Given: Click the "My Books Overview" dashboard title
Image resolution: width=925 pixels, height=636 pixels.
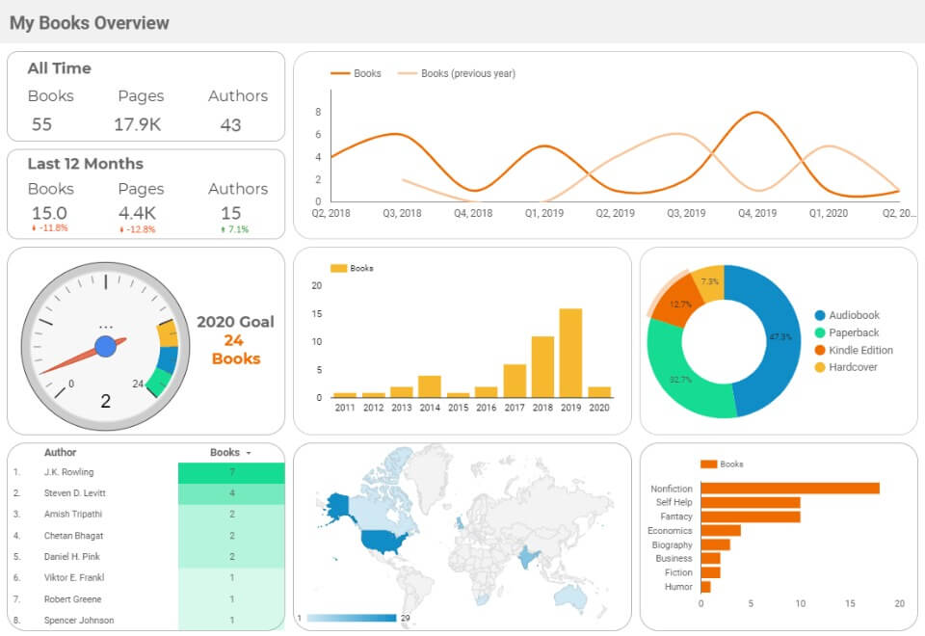Looking at the screenshot, I should [90, 22].
